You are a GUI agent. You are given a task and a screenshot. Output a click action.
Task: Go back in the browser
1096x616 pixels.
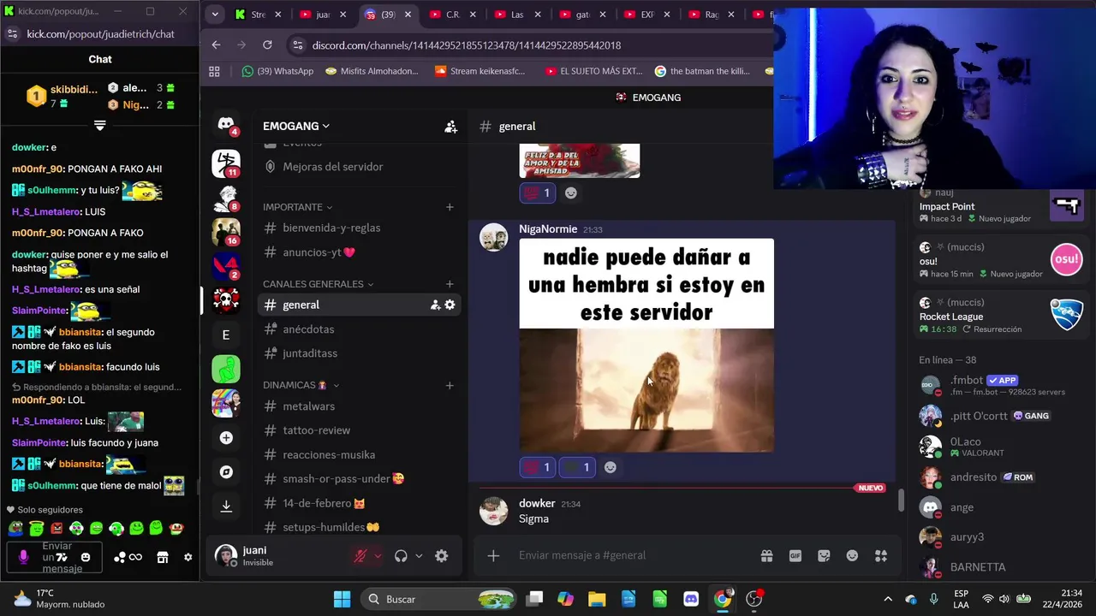pyautogui.click(x=216, y=44)
